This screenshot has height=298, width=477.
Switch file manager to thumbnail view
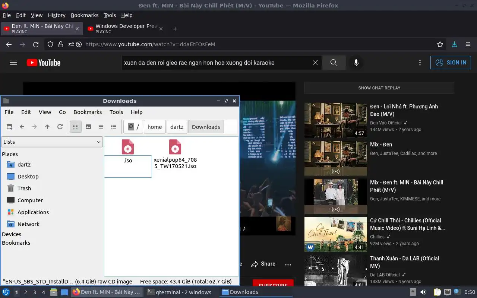pyautogui.click(x=88, y=127)
